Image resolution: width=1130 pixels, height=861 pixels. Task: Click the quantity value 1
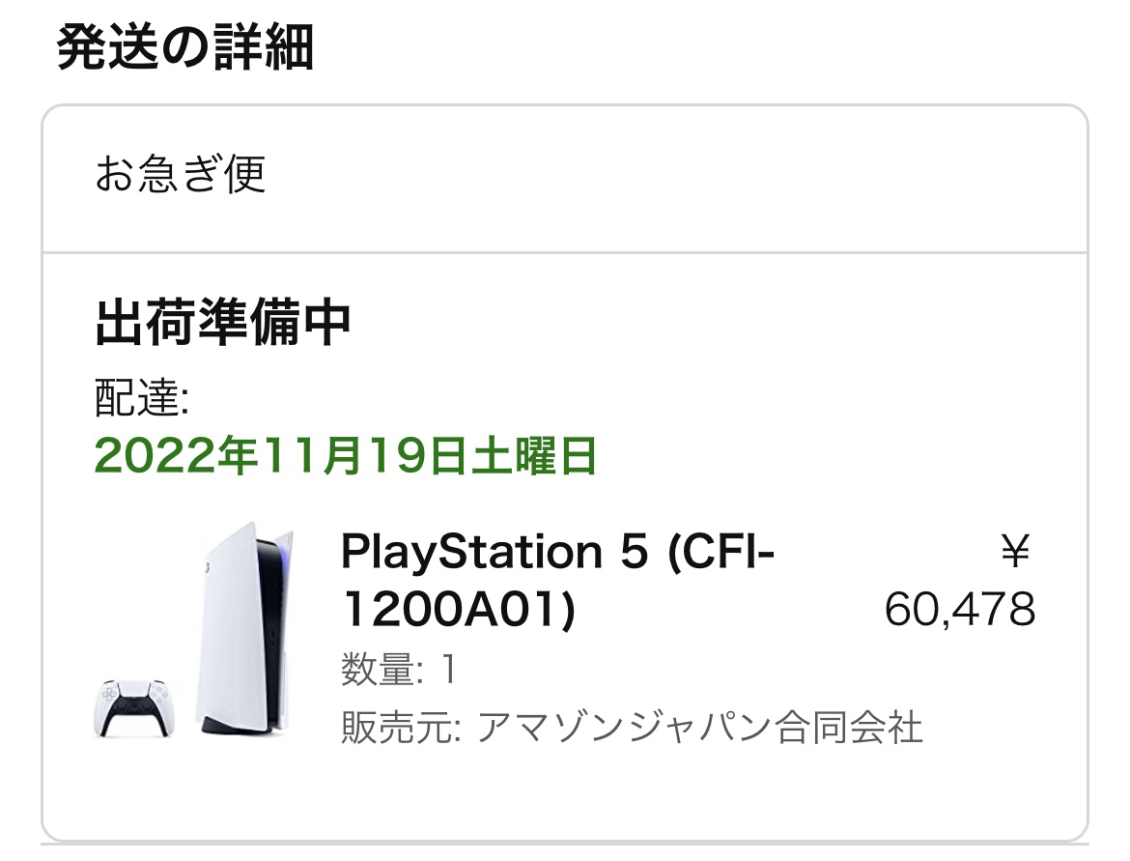coord(447,670)
